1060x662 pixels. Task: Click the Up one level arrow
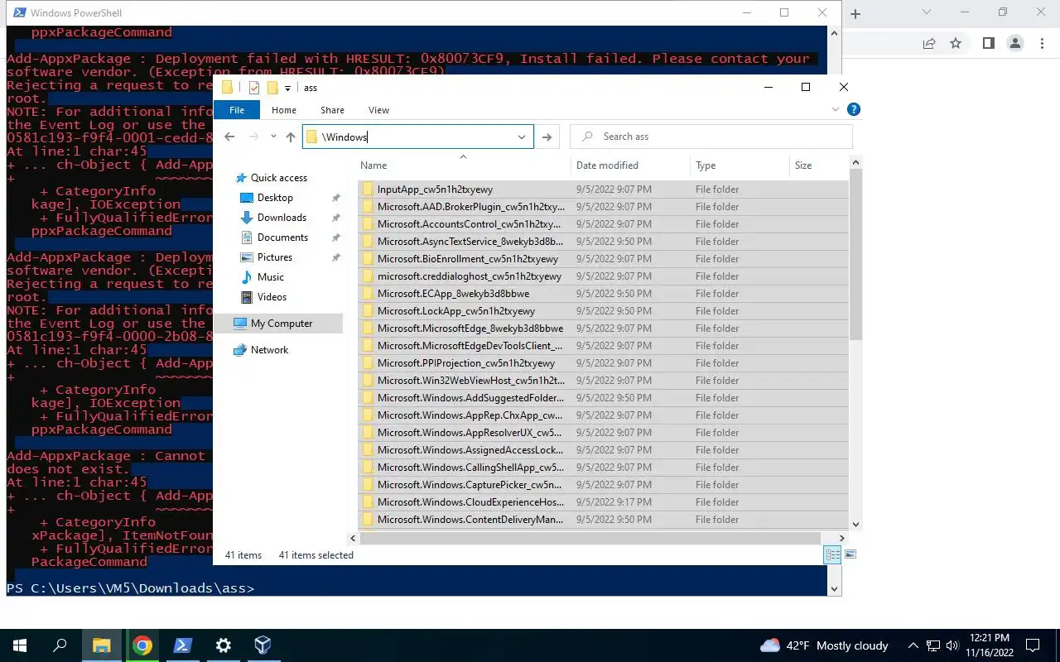coord(291,137)
